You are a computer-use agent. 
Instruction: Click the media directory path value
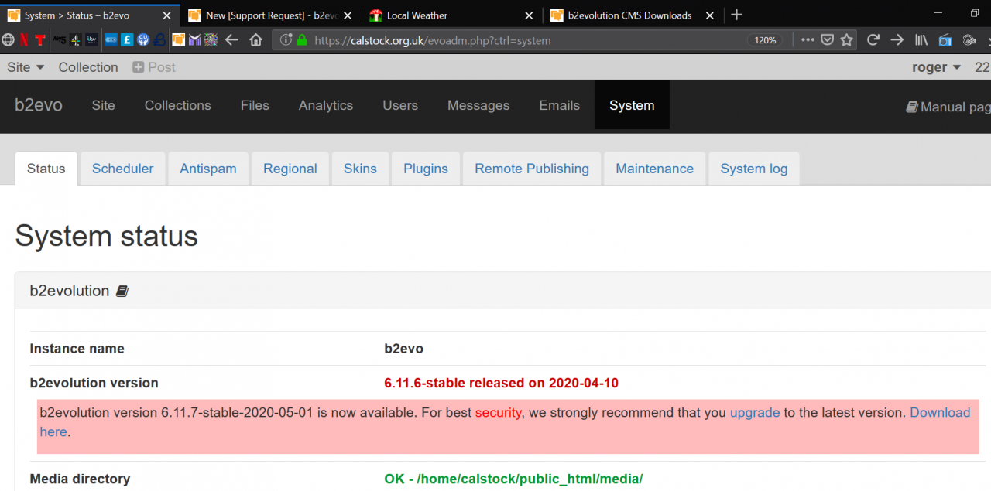[x=530, y=479]
